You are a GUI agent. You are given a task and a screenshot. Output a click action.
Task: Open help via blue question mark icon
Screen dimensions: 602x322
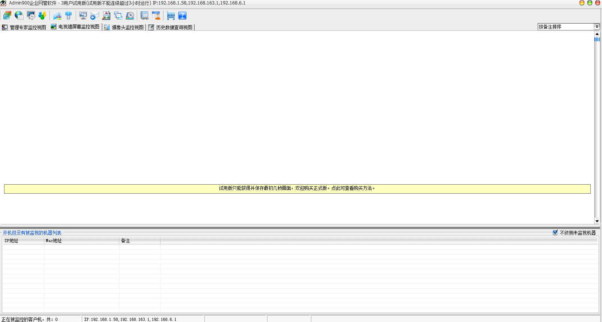(x=182, y=15)
